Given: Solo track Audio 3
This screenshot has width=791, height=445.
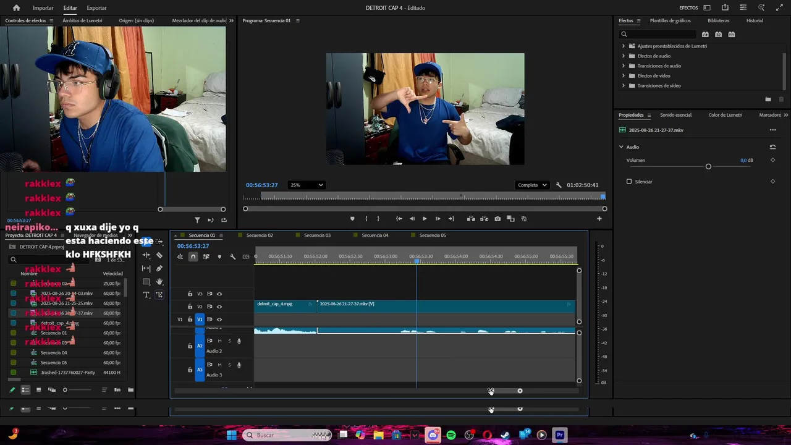Looking at the screenshot, I should click(229, 365).
